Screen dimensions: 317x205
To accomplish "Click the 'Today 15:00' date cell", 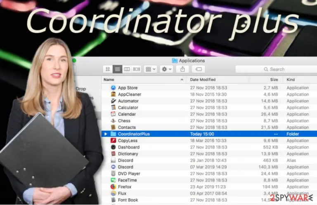I will pyautogui.click(x=202, y=134).
